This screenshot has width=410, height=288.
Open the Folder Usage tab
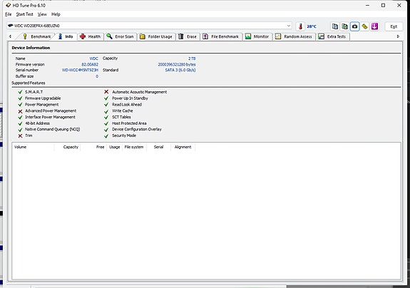(156, 36)
